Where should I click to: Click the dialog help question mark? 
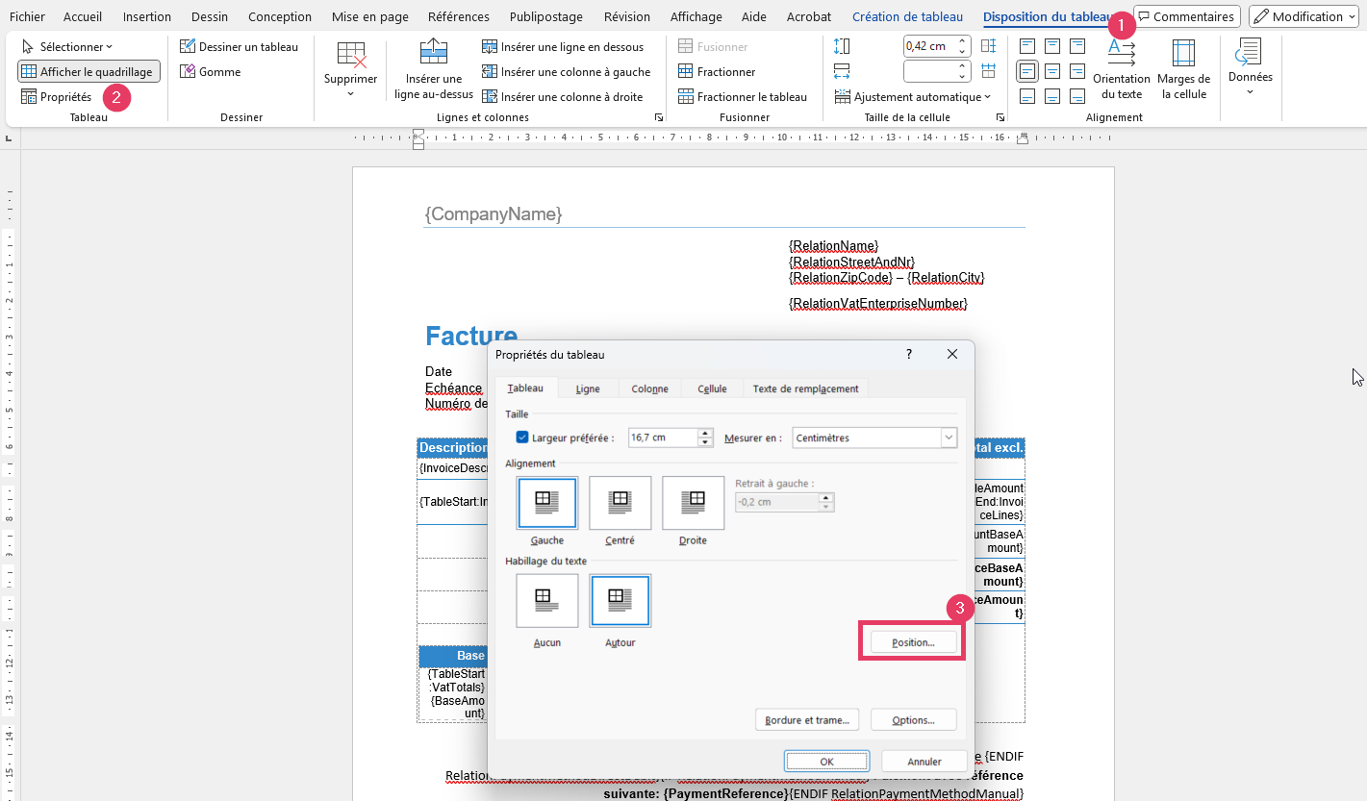(909, 354)
